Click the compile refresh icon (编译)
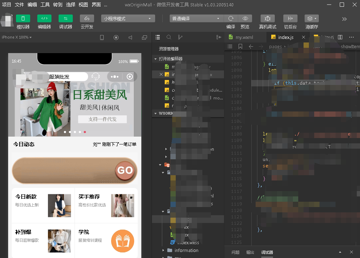Screen dimensions: 360x258 231,18
